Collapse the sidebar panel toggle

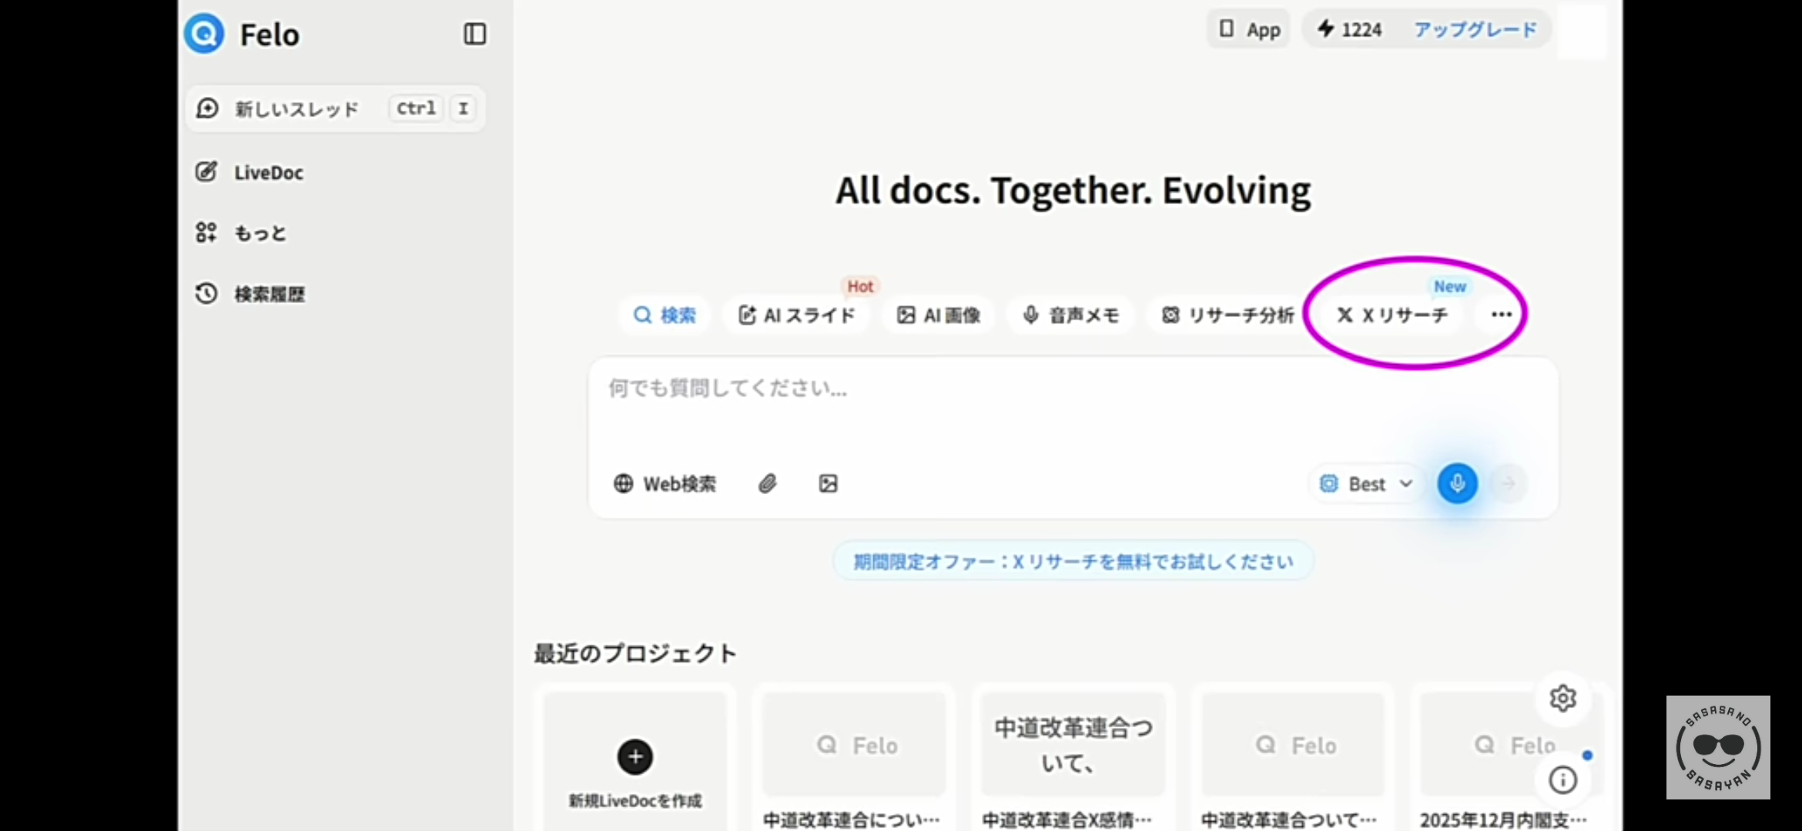474,34
